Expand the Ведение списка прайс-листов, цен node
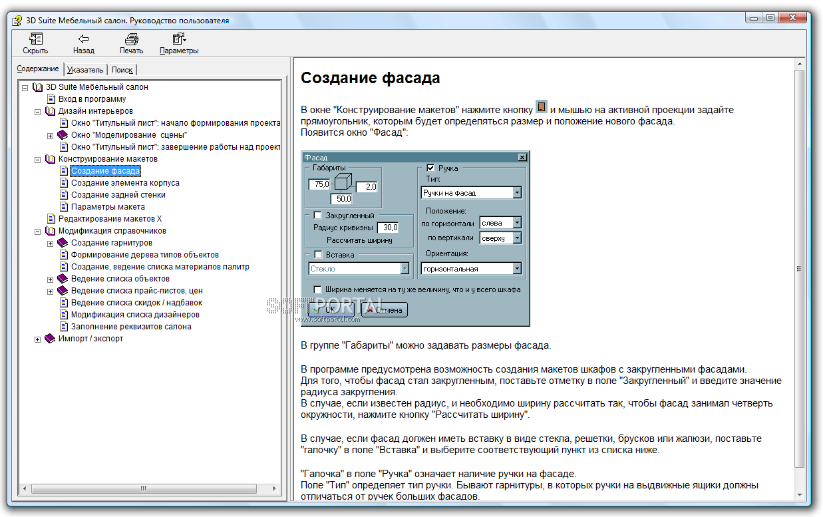The image size is (823, 517). click(51, 291)
